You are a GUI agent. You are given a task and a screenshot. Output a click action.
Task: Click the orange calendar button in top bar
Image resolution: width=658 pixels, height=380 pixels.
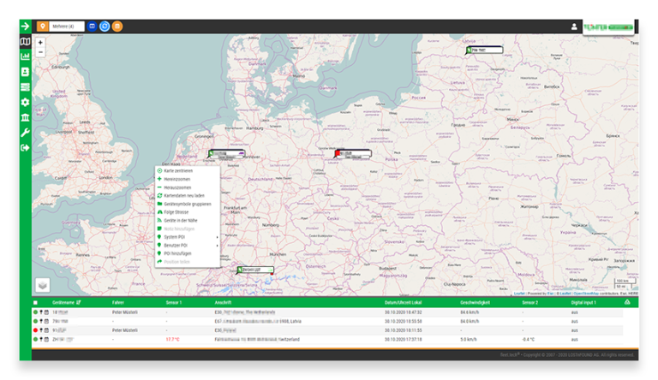pos(117,27)
